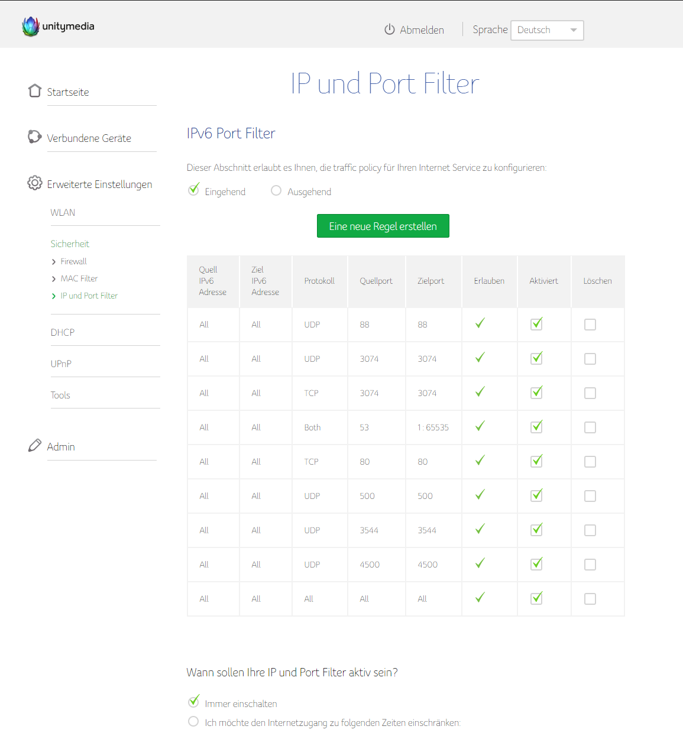
Task: Click Erlauben checkmark in UDP 4500 row
Action: point(480,563)
